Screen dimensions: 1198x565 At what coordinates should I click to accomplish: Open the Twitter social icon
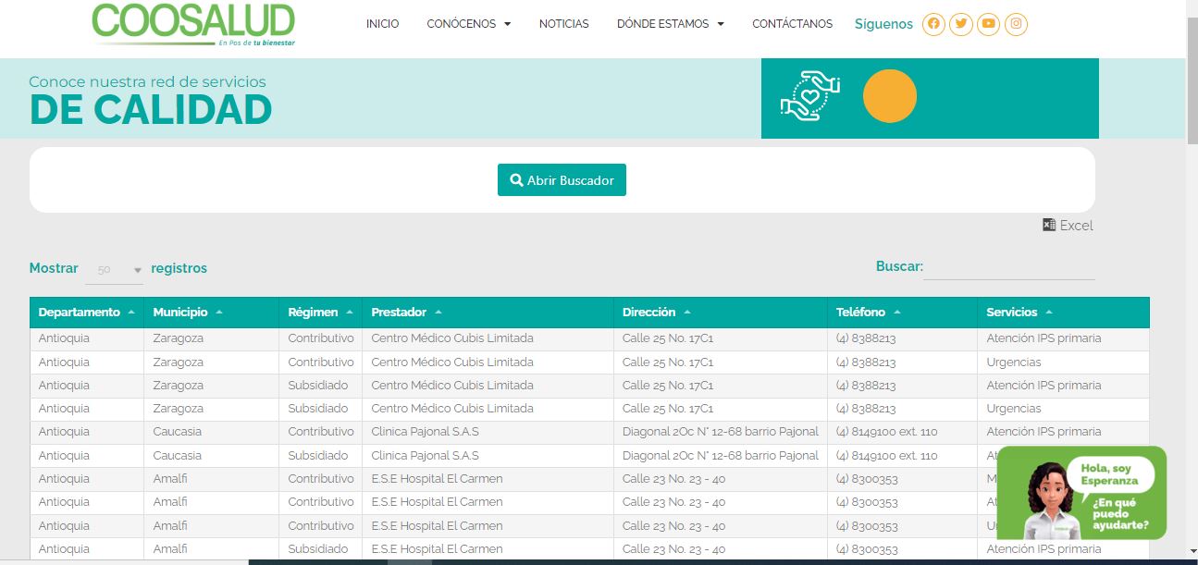tap(961, 24)
